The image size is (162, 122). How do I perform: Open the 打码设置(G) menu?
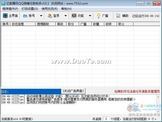30,9
